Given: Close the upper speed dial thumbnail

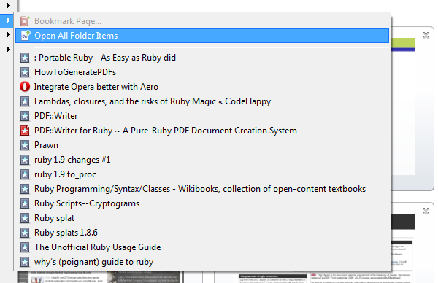Looking at the screenshot, I should click(426, 35).
